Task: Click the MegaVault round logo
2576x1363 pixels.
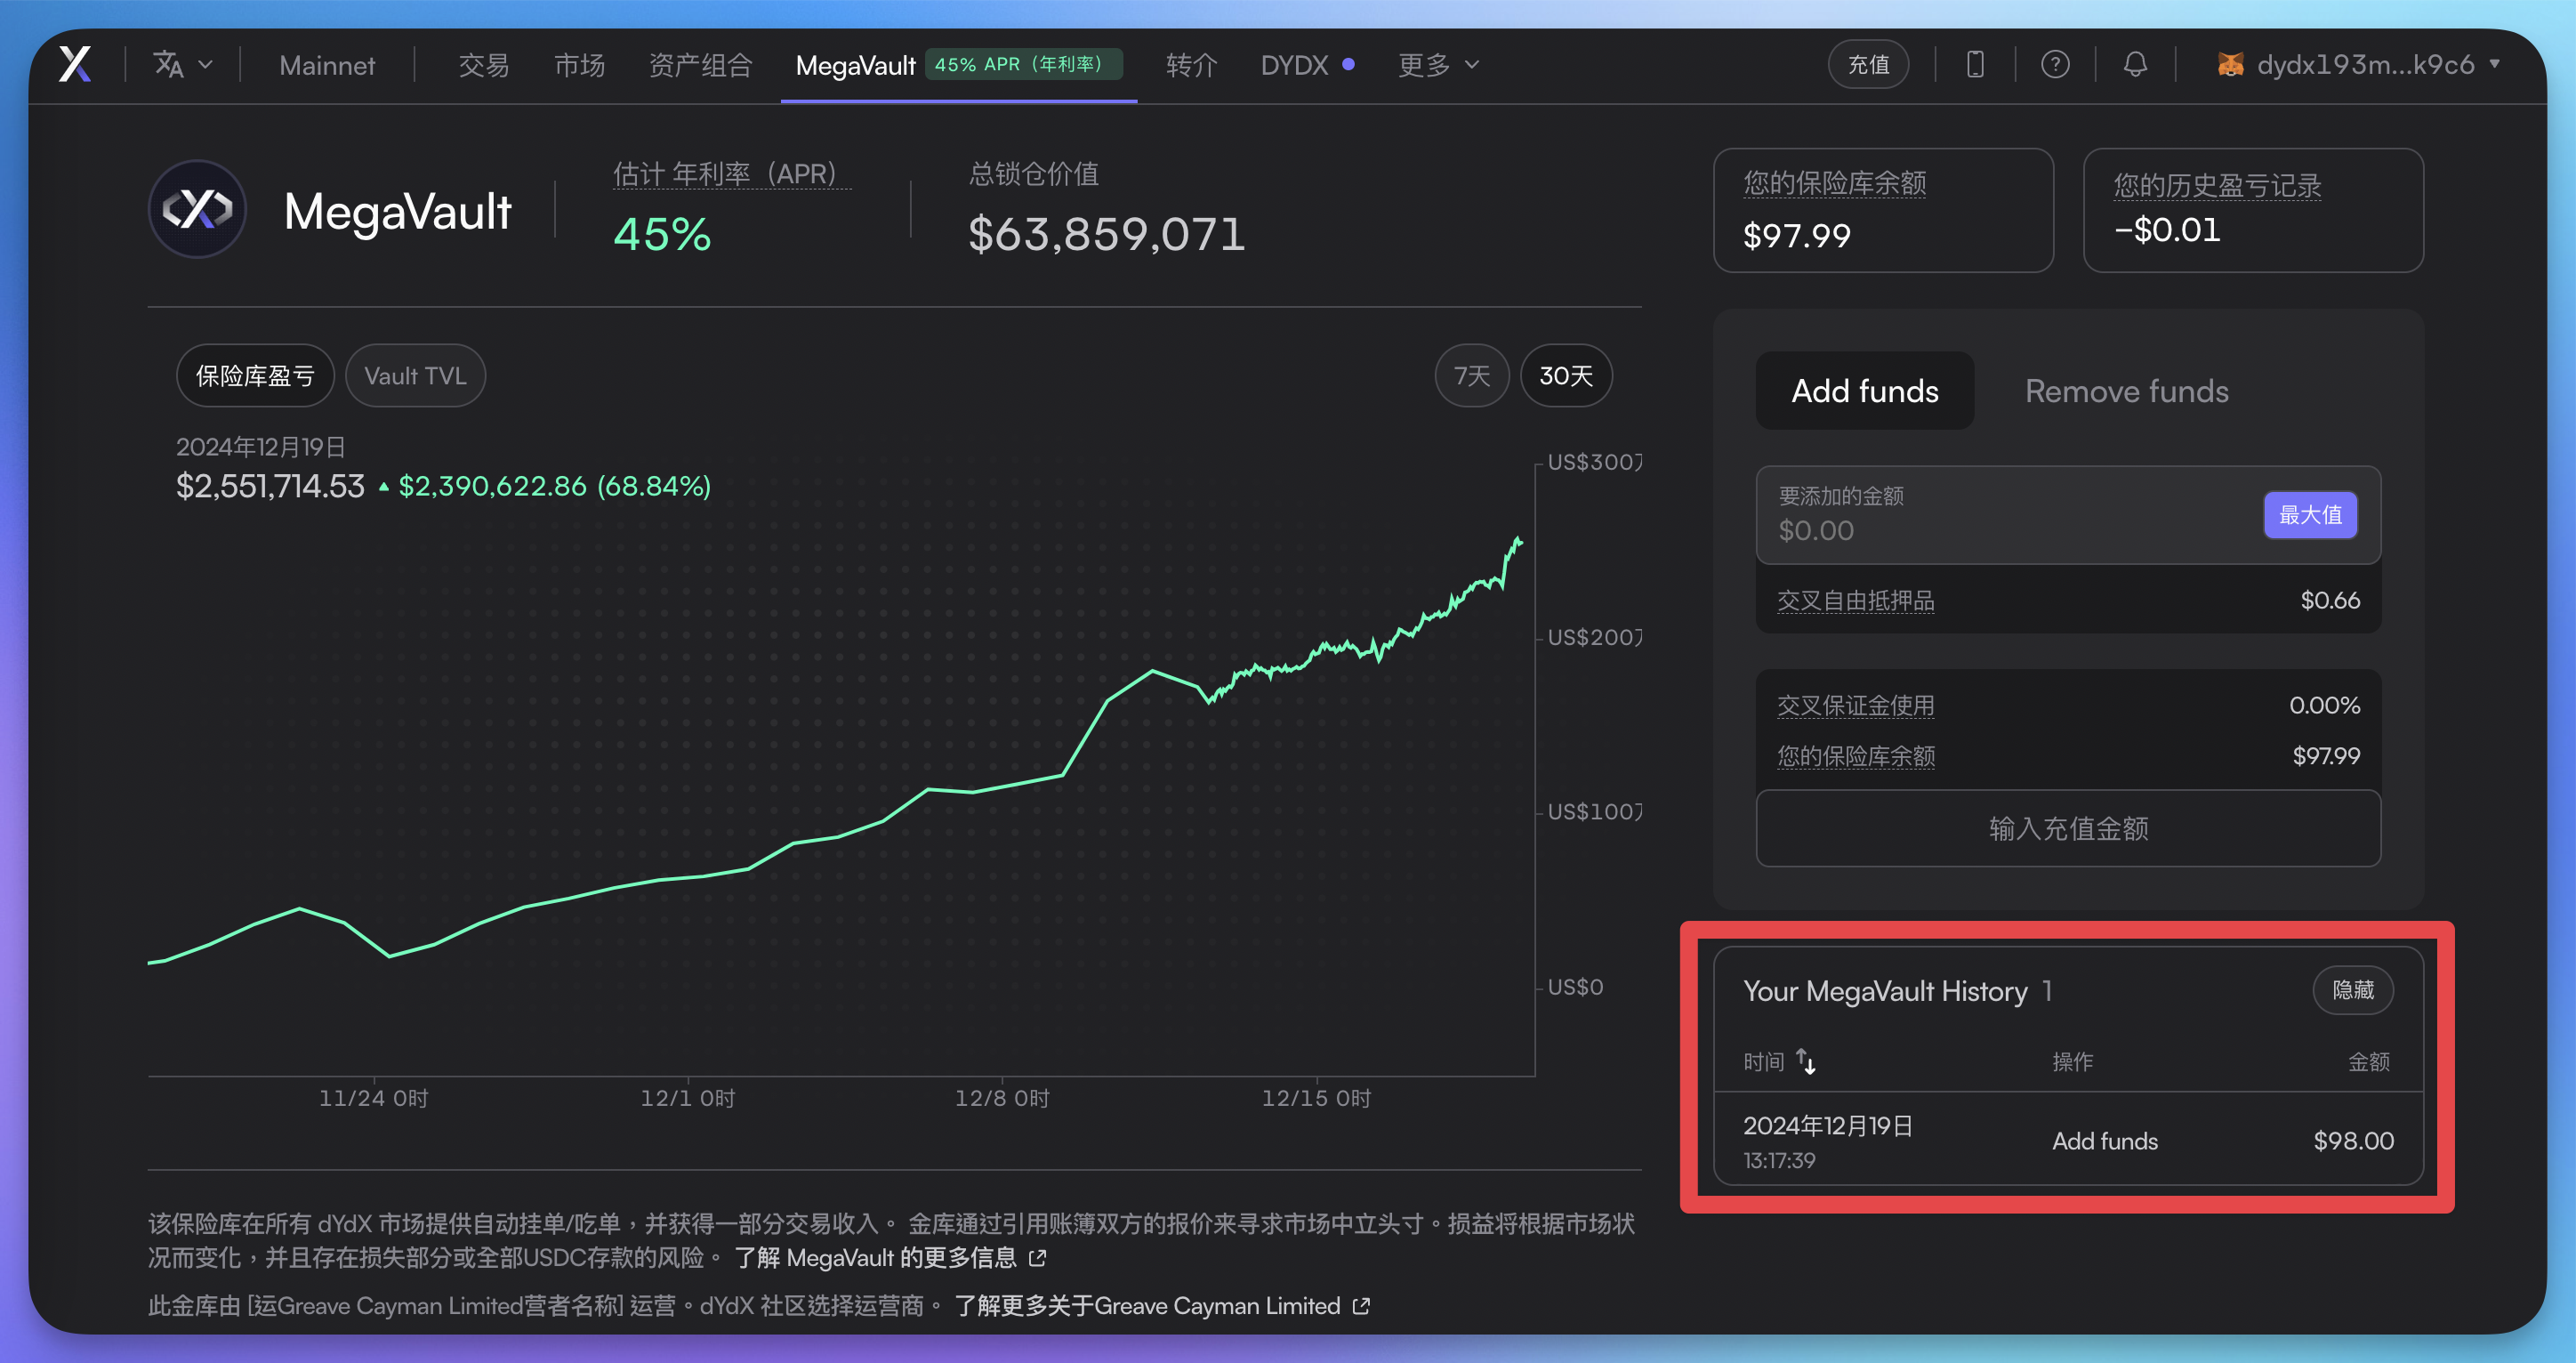Action: point(197,209)
